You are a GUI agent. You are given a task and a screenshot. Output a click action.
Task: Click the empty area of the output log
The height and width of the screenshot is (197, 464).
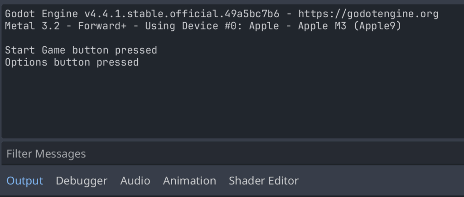click(227, 104)
